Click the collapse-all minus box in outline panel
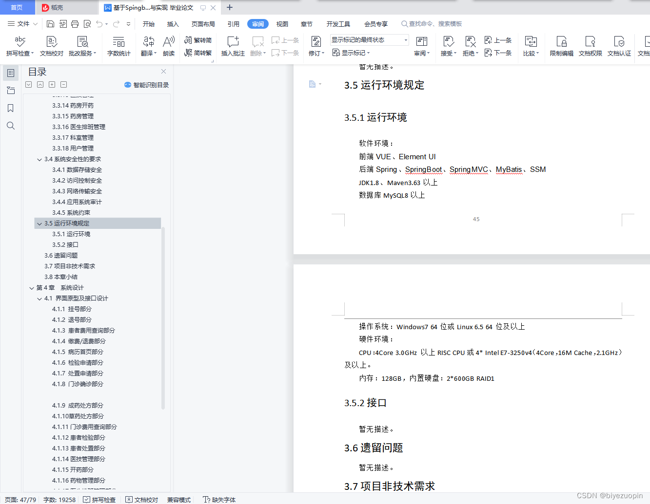 (x=64, y=85)
